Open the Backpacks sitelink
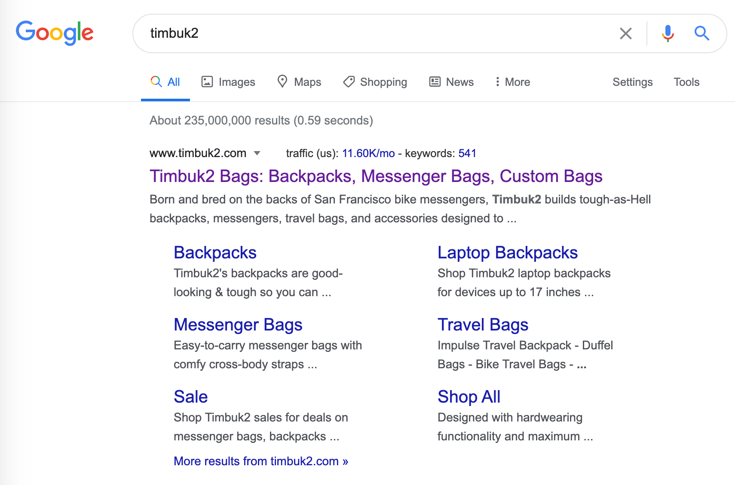The width and height of the screenshot is (735, 485). (215, 252)
